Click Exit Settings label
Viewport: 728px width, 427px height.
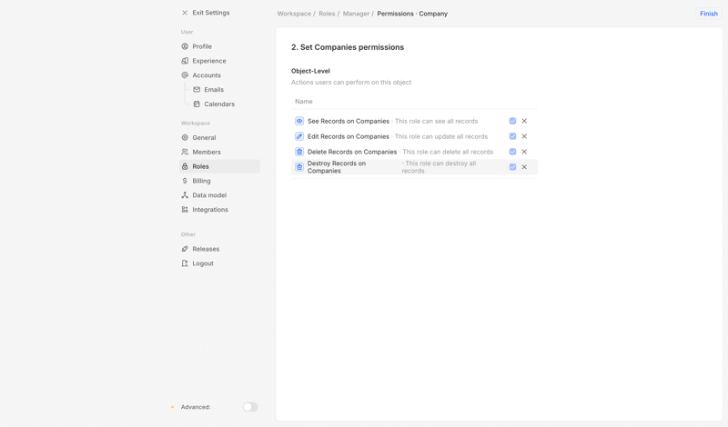pyautogui.click(x=211, y=13)
